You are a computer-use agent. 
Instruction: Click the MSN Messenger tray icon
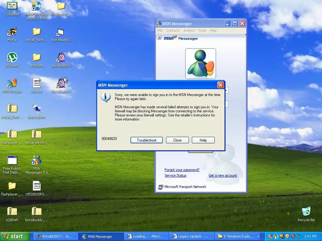pyautogui.click(x=270, y=236)
